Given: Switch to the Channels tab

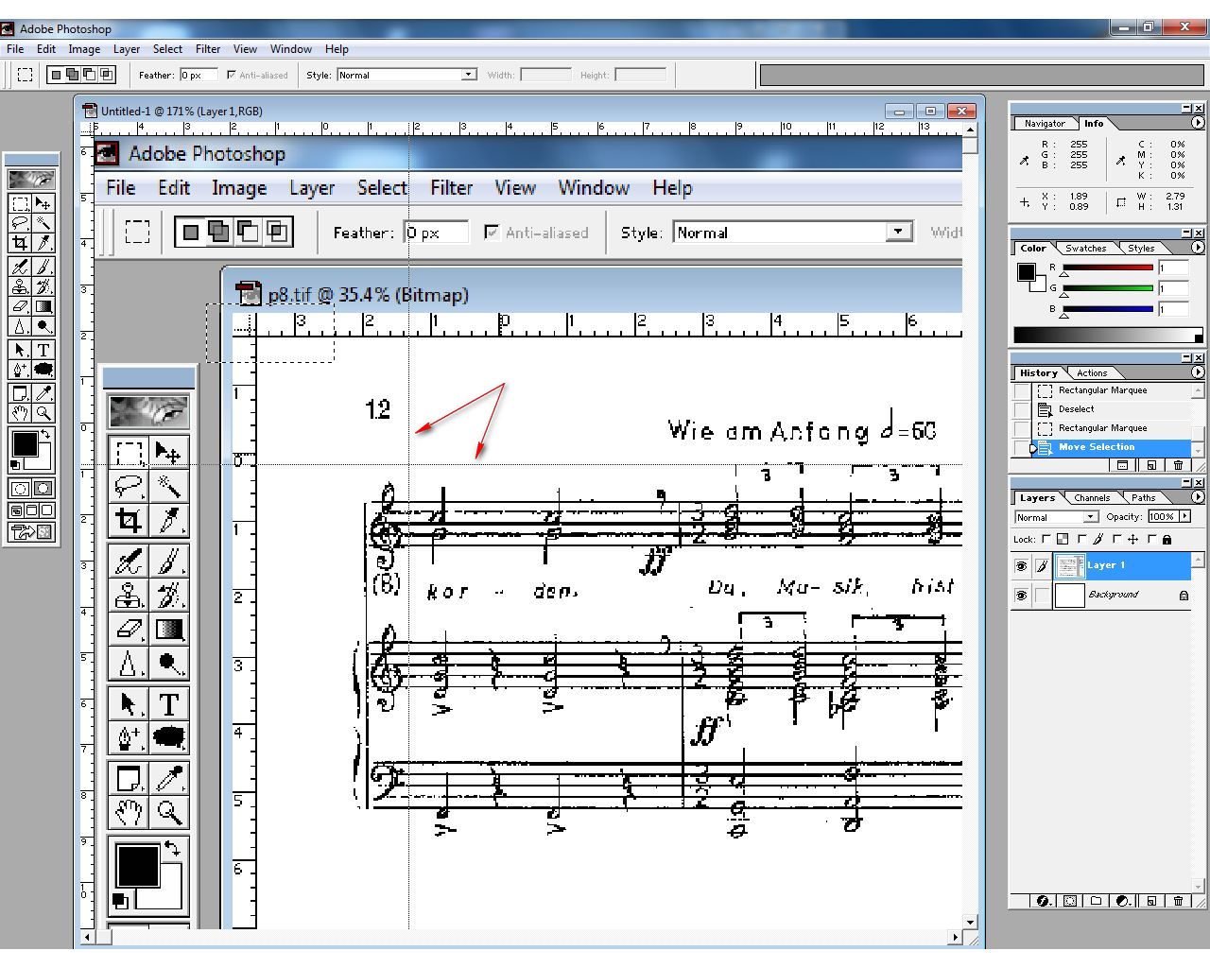Looking at the screenshot, I should 1092,498.
